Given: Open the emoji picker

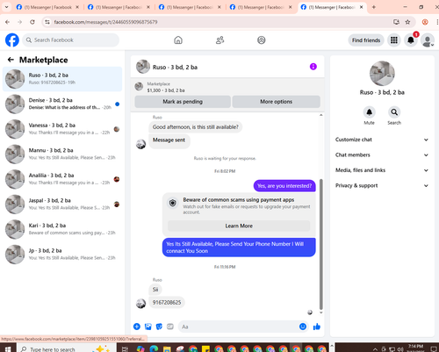Looking at the screenshot, I should click(x=303, y=327).
